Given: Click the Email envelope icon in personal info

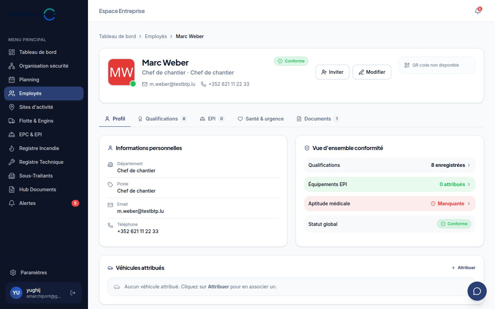Looking at the screenshot, I should coord(110,205).
